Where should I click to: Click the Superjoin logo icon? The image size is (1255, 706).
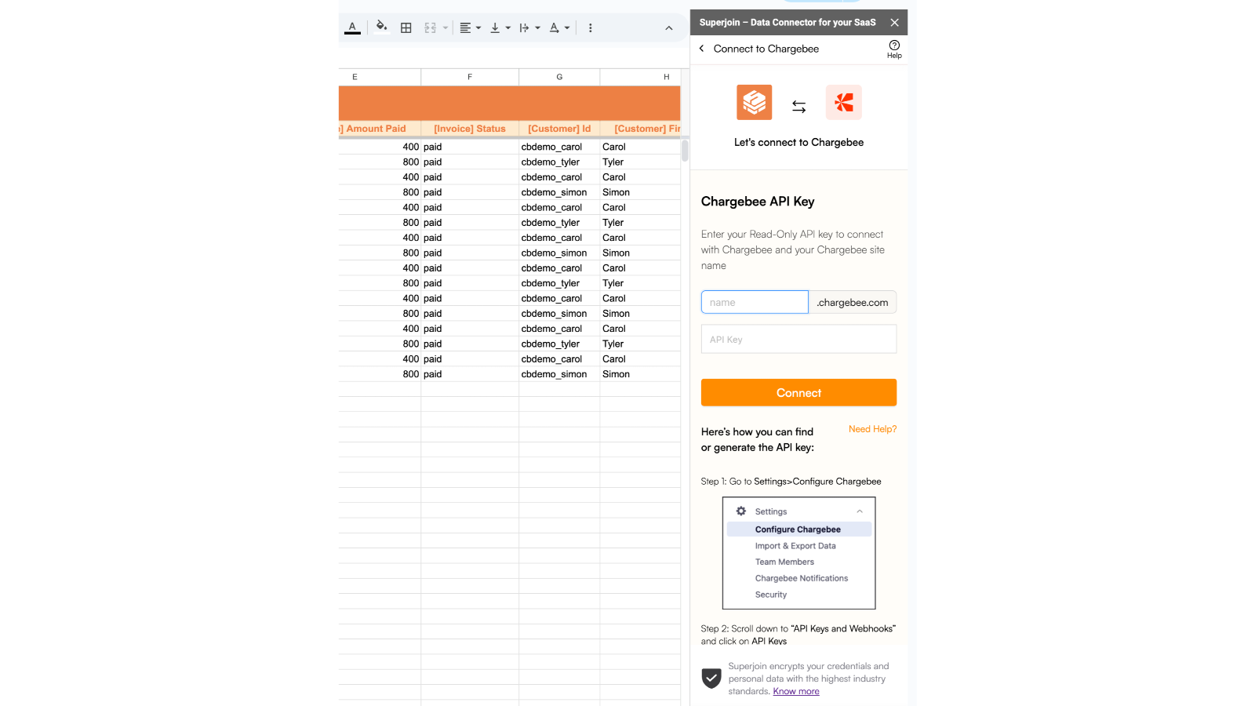[754, 103]
